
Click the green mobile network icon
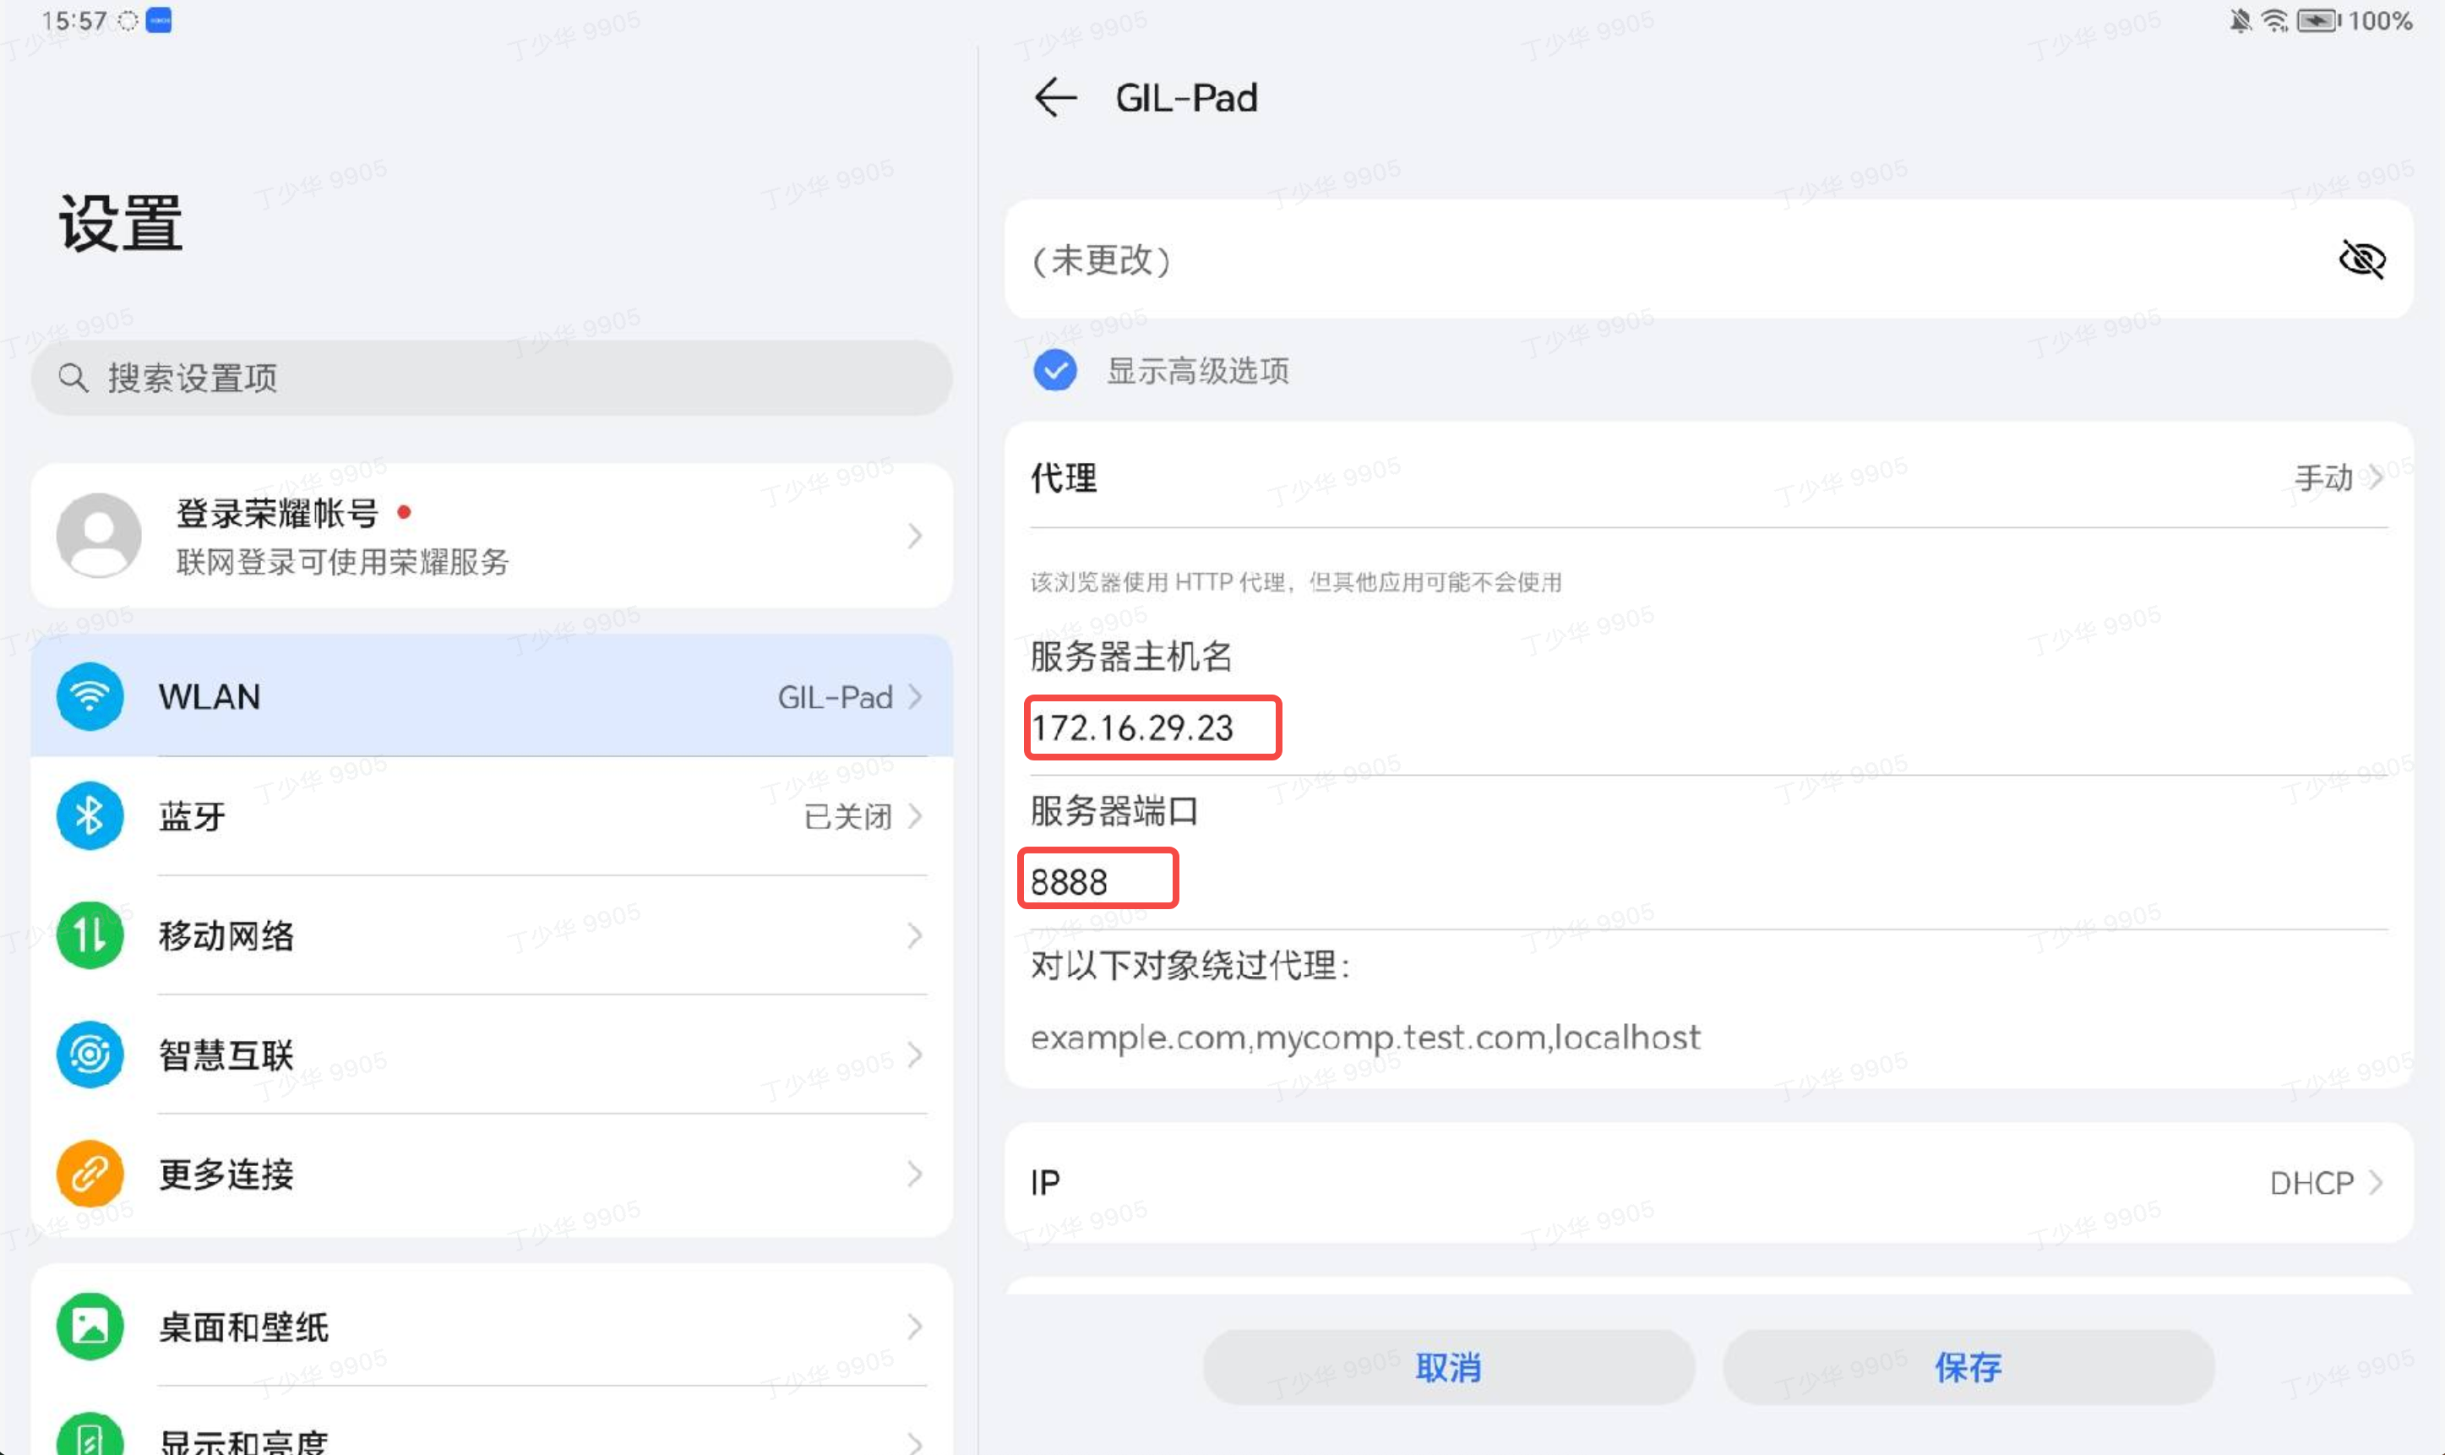point(90,935)
